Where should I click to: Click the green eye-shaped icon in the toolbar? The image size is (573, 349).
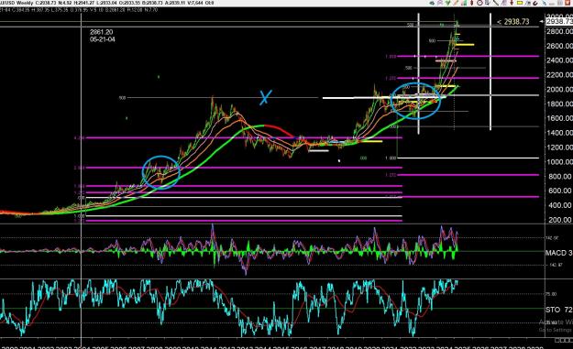click(x=432, y=3)
